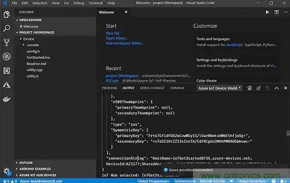
Task: Open the Debug view in activity bar
Action: [x=7, y=56]
